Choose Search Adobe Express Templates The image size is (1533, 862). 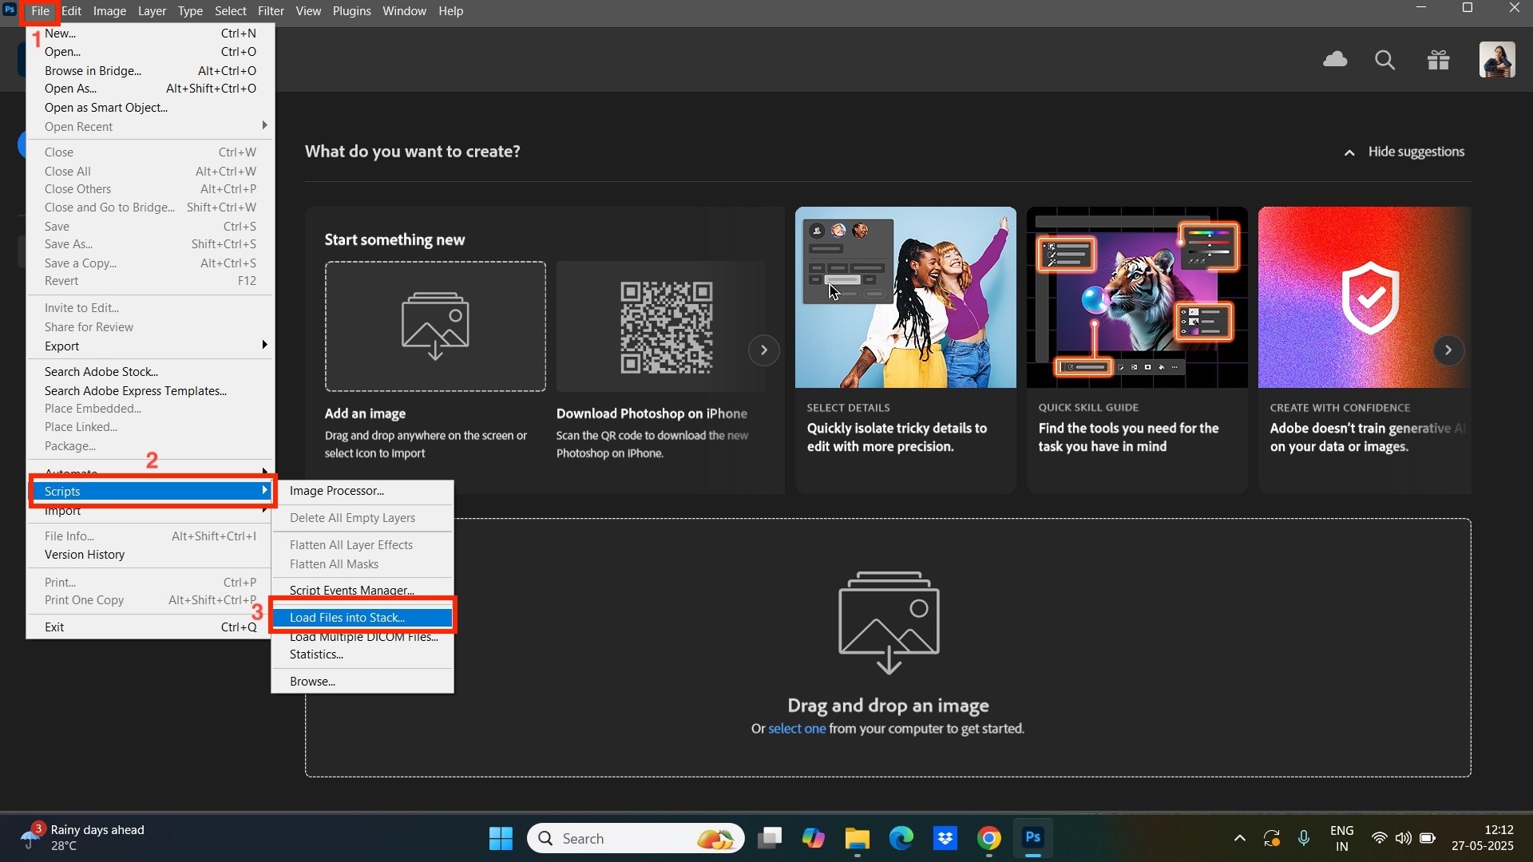coord(152,391)
